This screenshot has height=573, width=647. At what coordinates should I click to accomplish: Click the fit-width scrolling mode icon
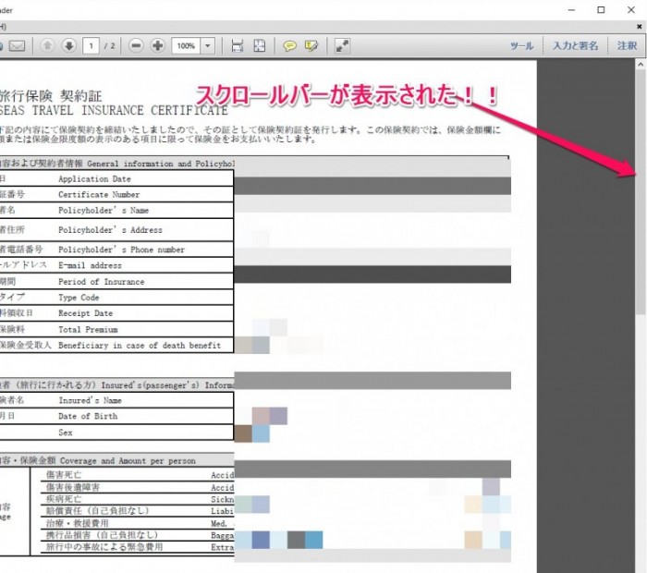(x=238, y=46)
